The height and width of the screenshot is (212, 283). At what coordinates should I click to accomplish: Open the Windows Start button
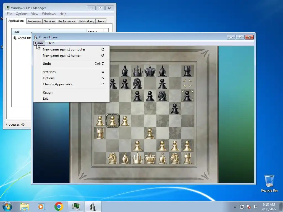(x=7, y=206)
